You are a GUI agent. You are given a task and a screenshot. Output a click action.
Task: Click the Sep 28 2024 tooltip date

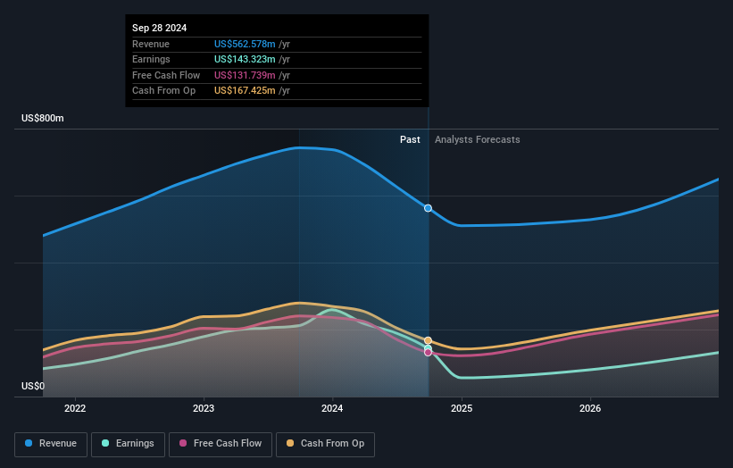click(160, 28)
